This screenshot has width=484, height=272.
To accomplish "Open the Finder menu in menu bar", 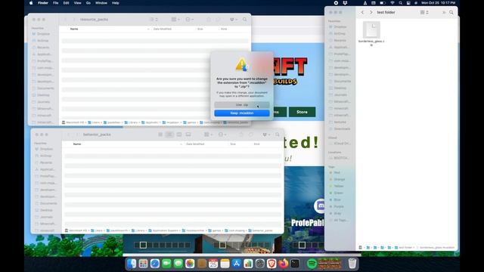I will [x=43, y=3].
